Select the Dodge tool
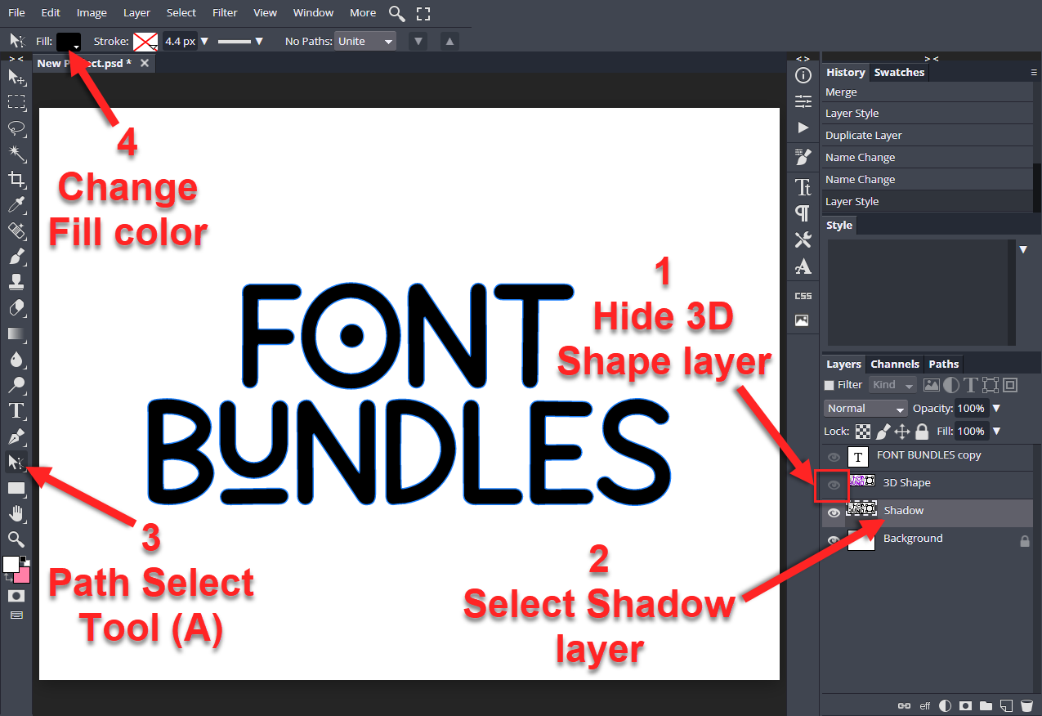 pos(16,385)
